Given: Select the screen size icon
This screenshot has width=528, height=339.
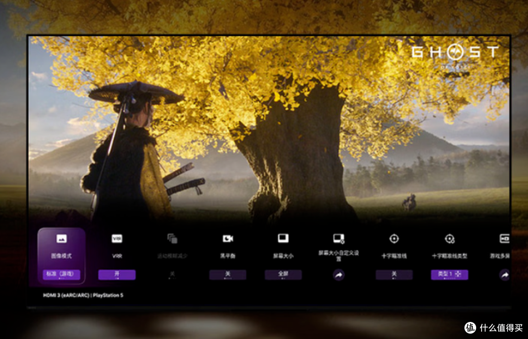Looking at the screenshot, I should (x=283, y=238).
